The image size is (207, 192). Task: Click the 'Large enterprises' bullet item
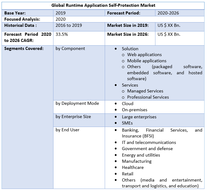tap(139, 117)
